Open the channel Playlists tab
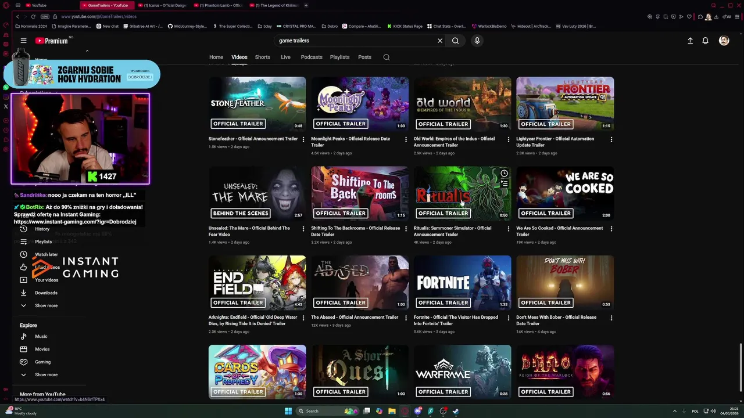This screenshot has height=418, width=744. pos(339,57)
